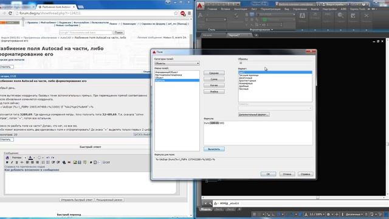Click the Remove Formatting icon in forum editor
Image resolution: width=389 pixels, height=219 pixels.
pyautogui.click(x=7, y=158)
